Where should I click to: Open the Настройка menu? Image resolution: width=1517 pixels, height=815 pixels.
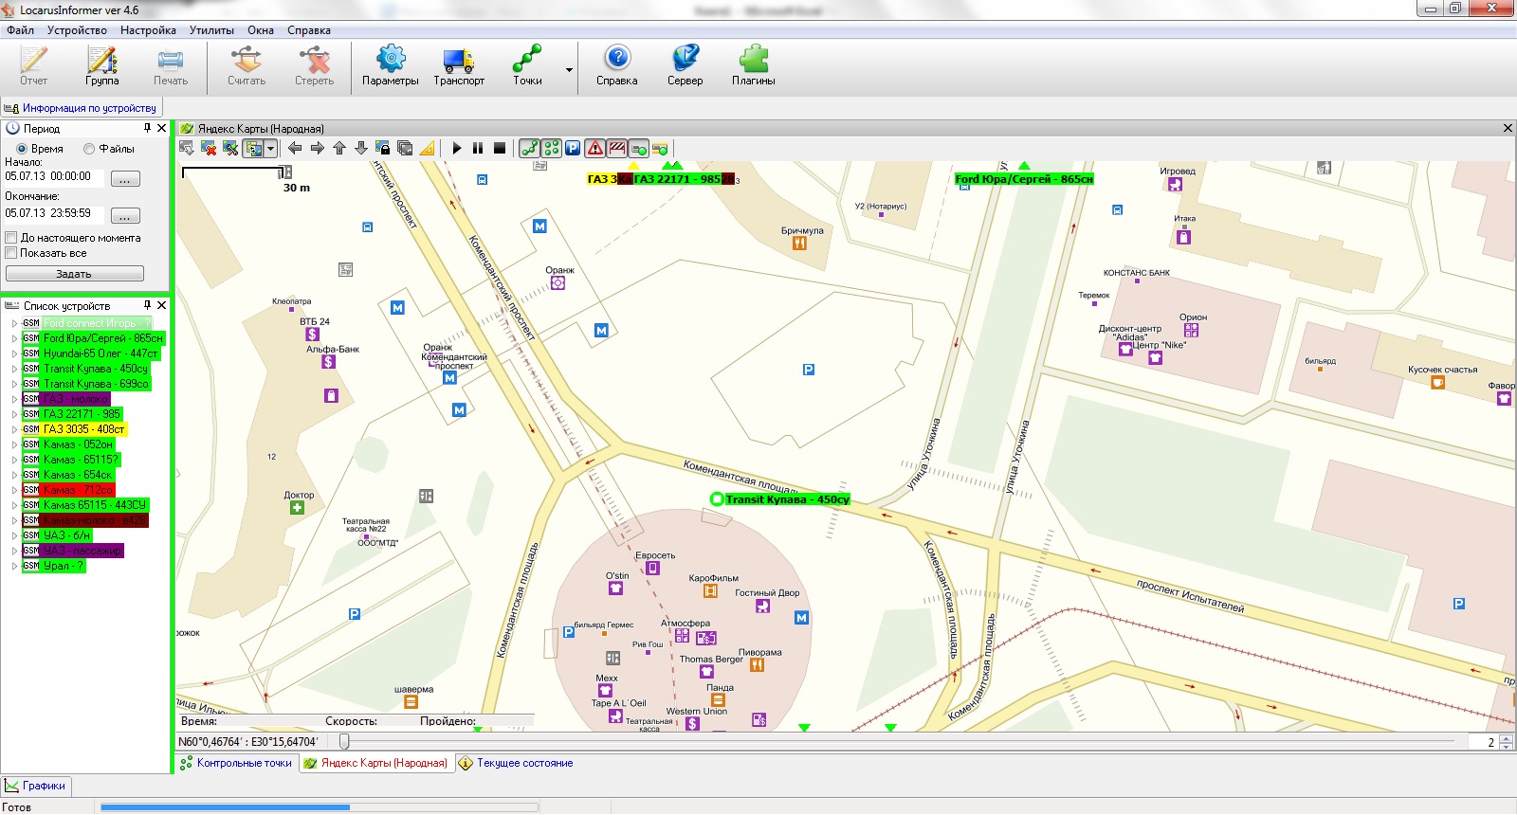tap(148, 30)
